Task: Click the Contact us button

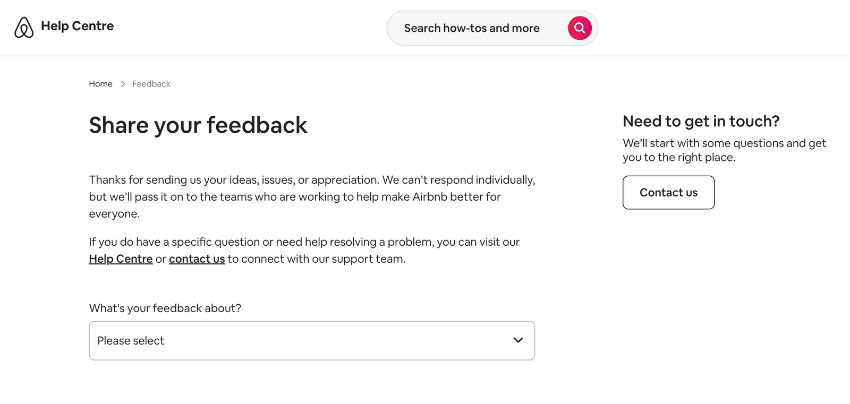Action: pyautogui.click(x=668, y=192)
